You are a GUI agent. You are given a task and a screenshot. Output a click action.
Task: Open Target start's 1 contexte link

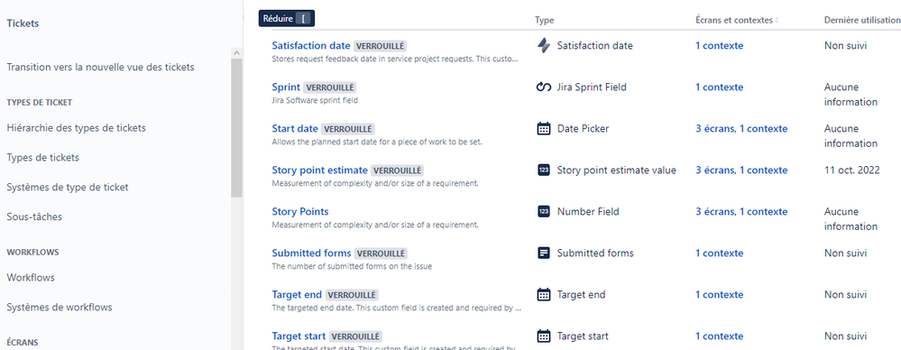pos(720,336)
